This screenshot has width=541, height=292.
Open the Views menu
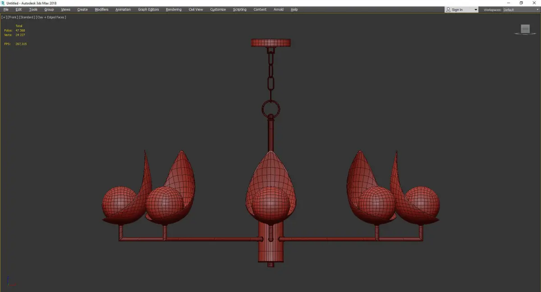point(66,9)
